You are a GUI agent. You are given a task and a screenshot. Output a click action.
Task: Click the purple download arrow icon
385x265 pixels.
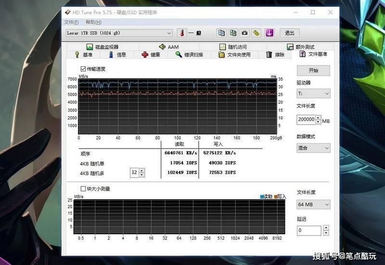(x=269, y=33)
